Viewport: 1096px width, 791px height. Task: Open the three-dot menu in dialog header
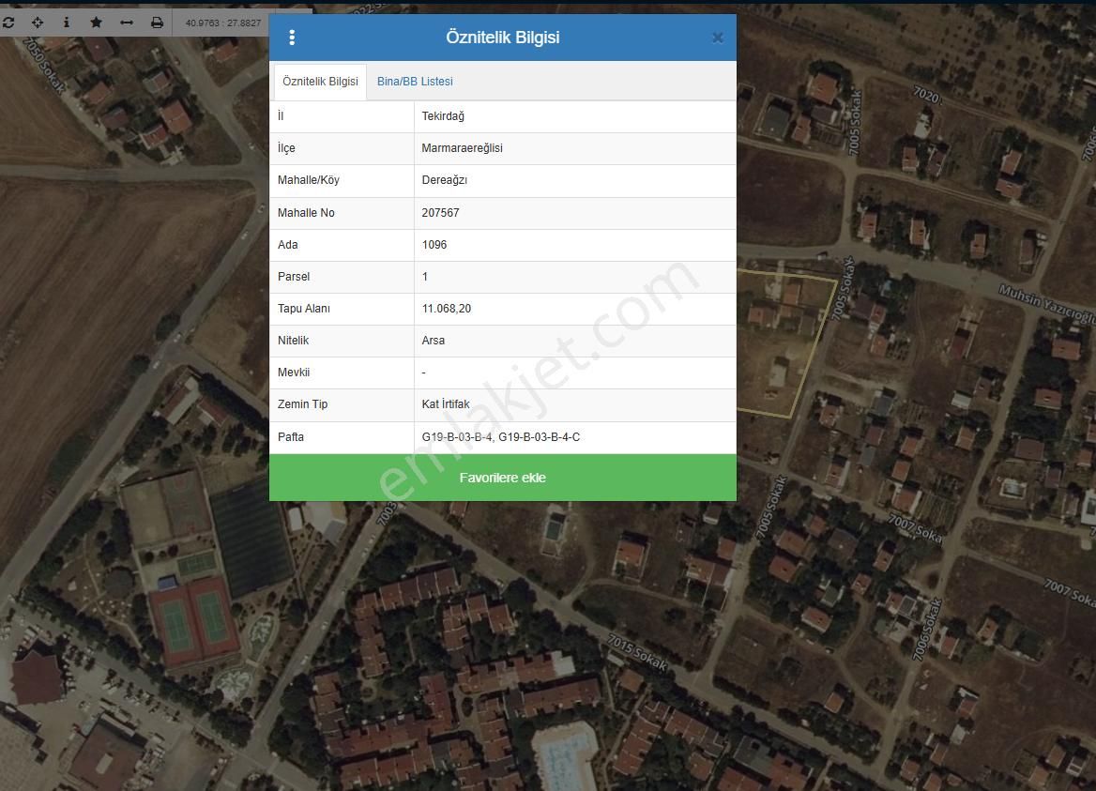tap(292, 38)
